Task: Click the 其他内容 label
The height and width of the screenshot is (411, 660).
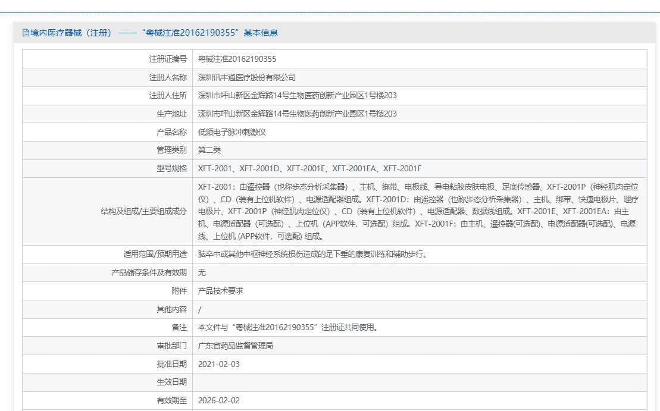Action: tap(171, 310)
